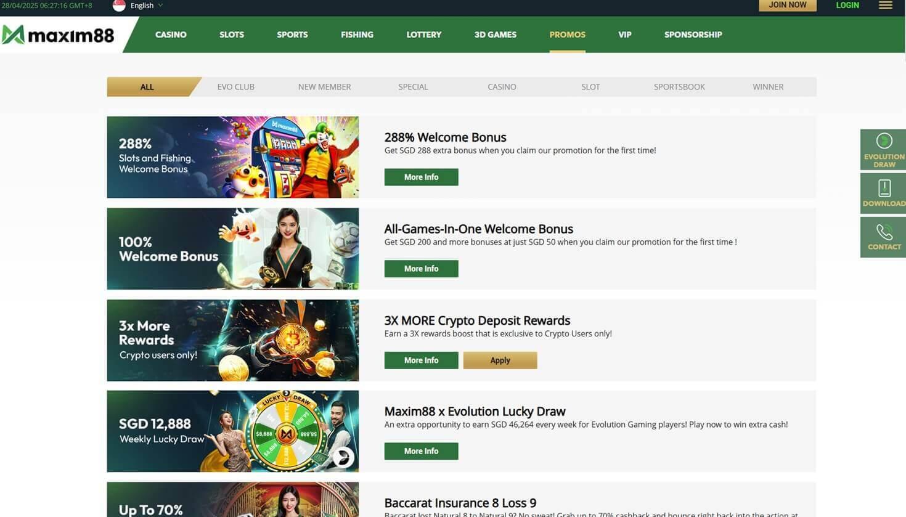Click the 100% Welcome Bonus banner image

pos(232,249)
